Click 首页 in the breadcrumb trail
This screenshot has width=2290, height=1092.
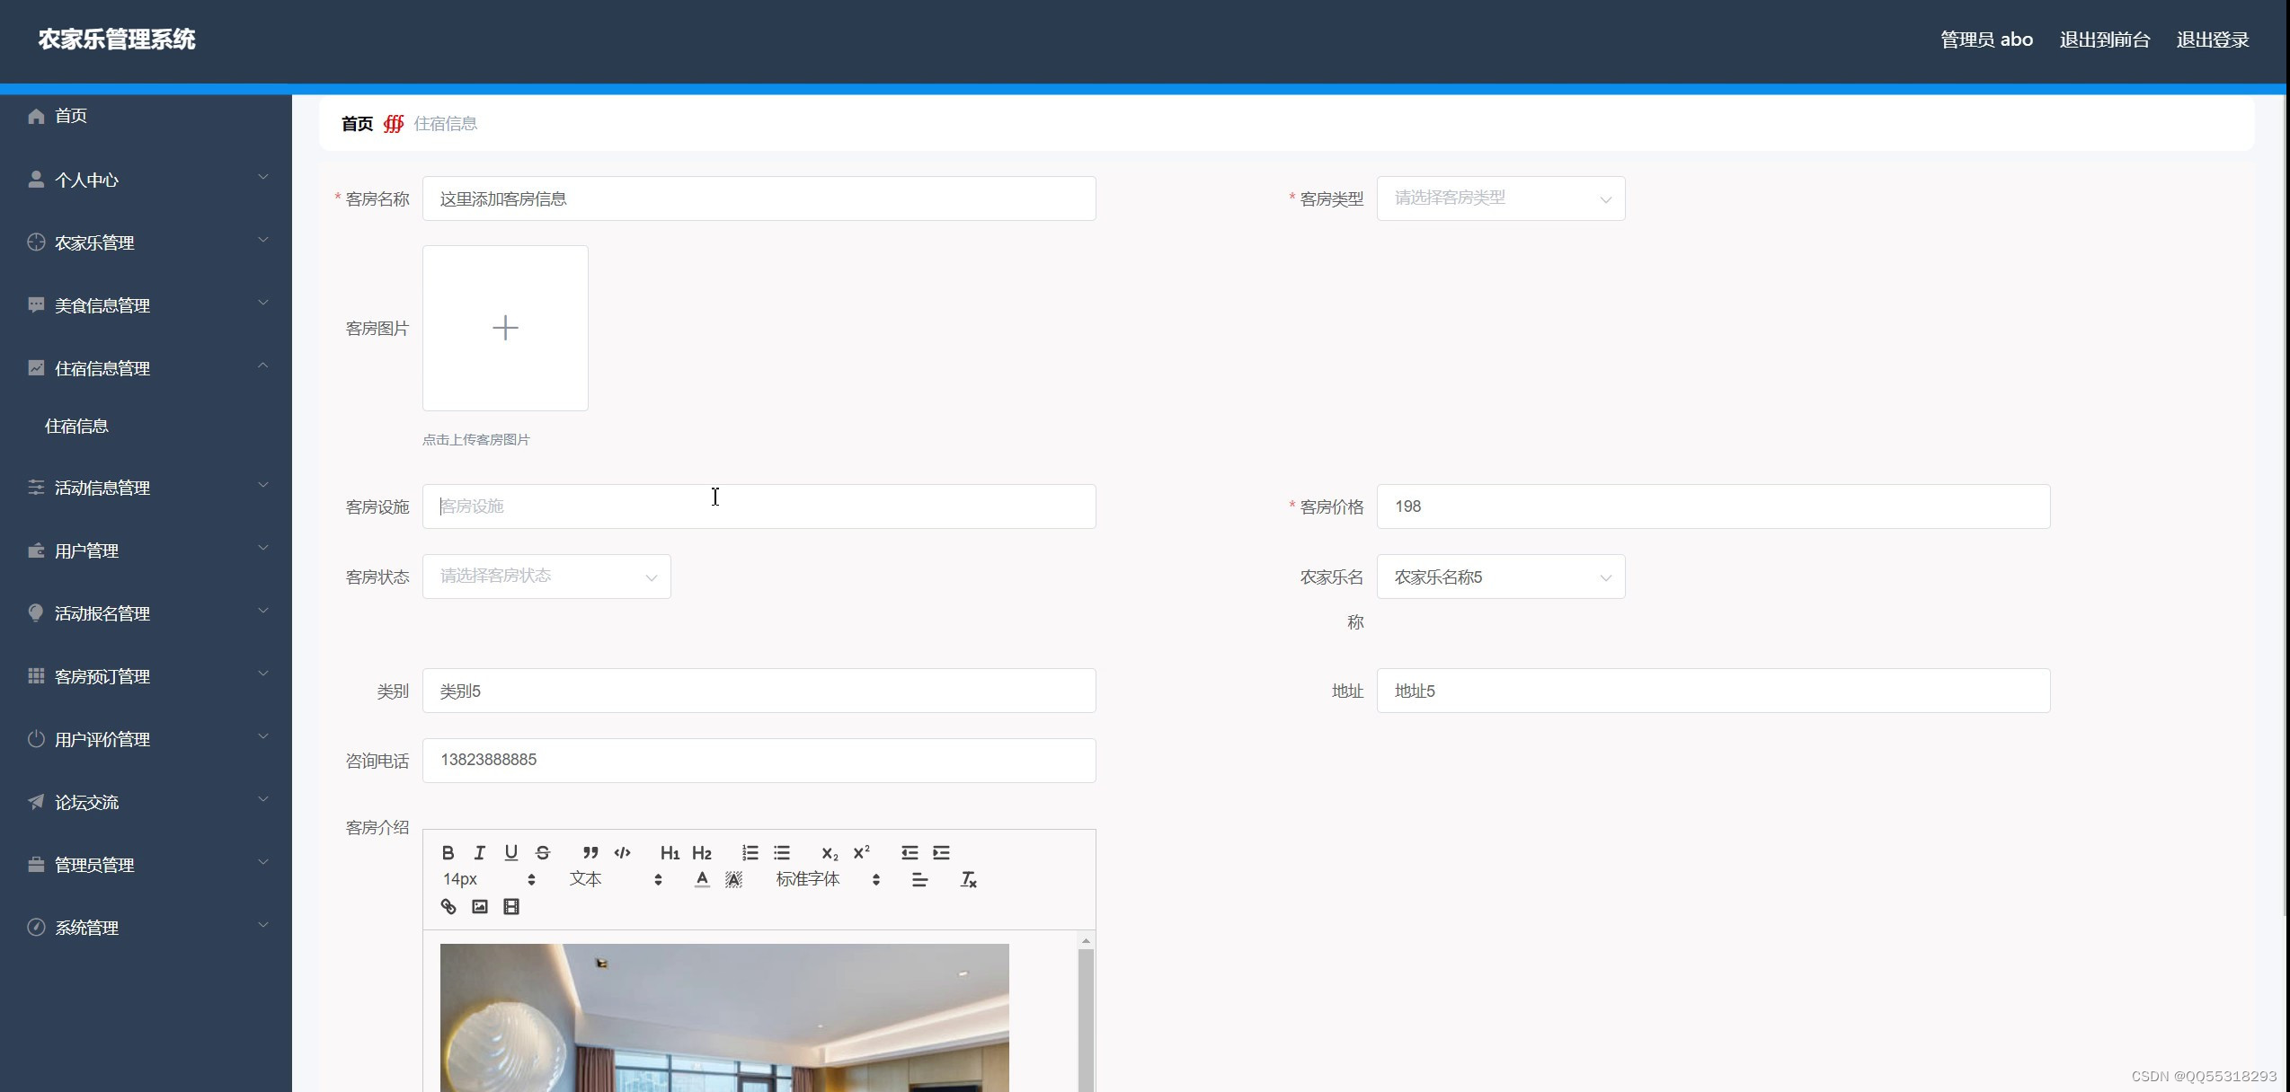point(356,123)
